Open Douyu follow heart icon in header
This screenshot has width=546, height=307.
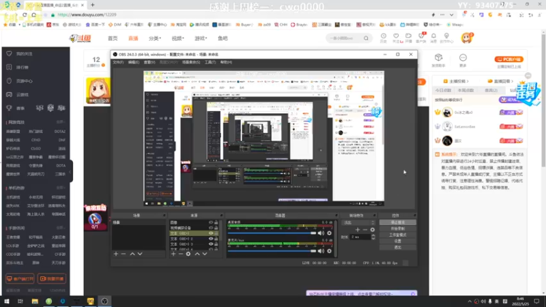[x=396, y=36]
